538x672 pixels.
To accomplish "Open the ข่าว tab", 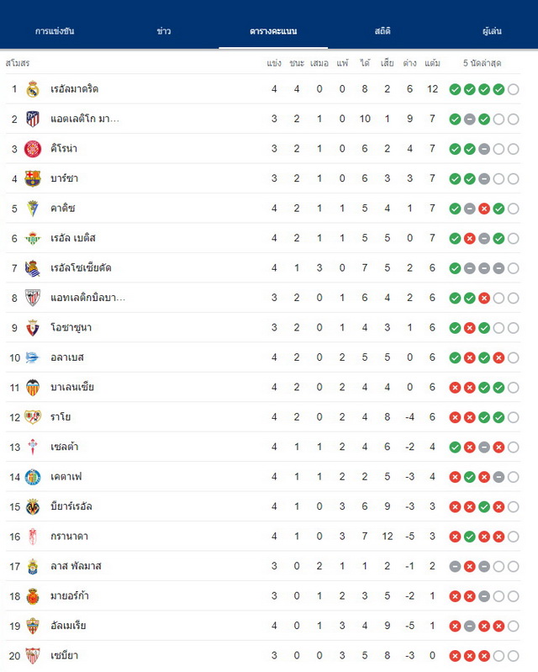I will [164, 31].
